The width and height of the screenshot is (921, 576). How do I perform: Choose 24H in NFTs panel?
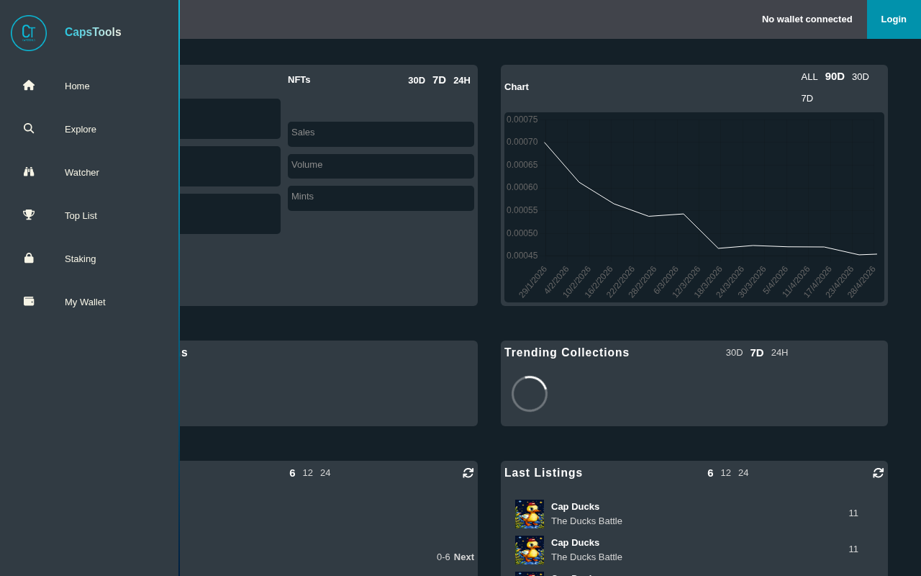point(462,80)
